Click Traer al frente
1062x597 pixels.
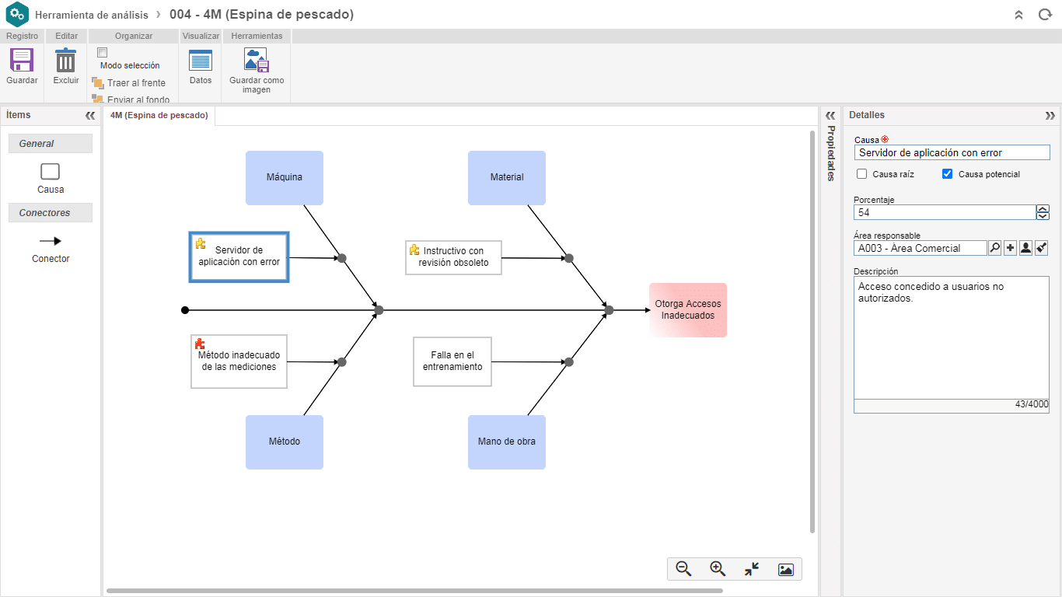[128, 82]
